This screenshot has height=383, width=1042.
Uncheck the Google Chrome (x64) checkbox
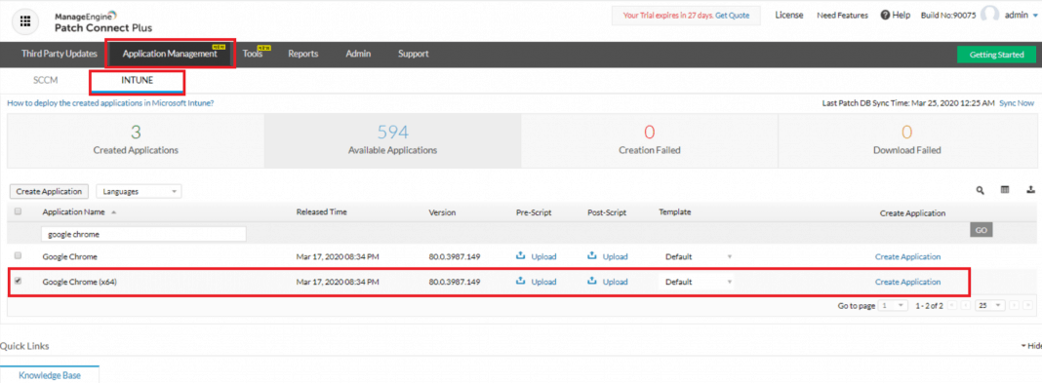[x=18, y=281]
